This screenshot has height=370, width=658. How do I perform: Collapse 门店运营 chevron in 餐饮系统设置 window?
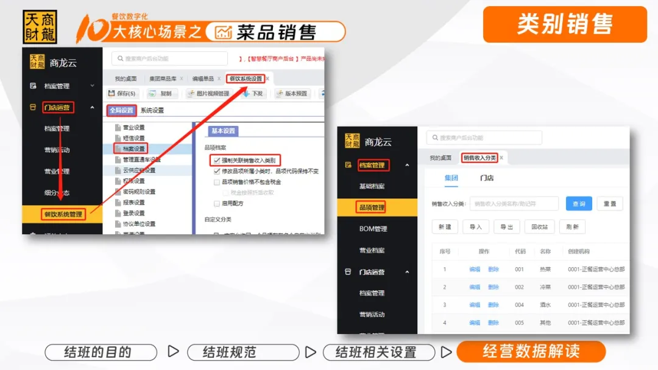pyautogui.click(x=93, y=107)
